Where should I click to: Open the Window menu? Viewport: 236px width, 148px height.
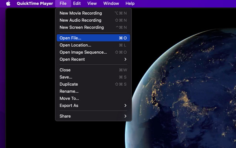[111, 3]
